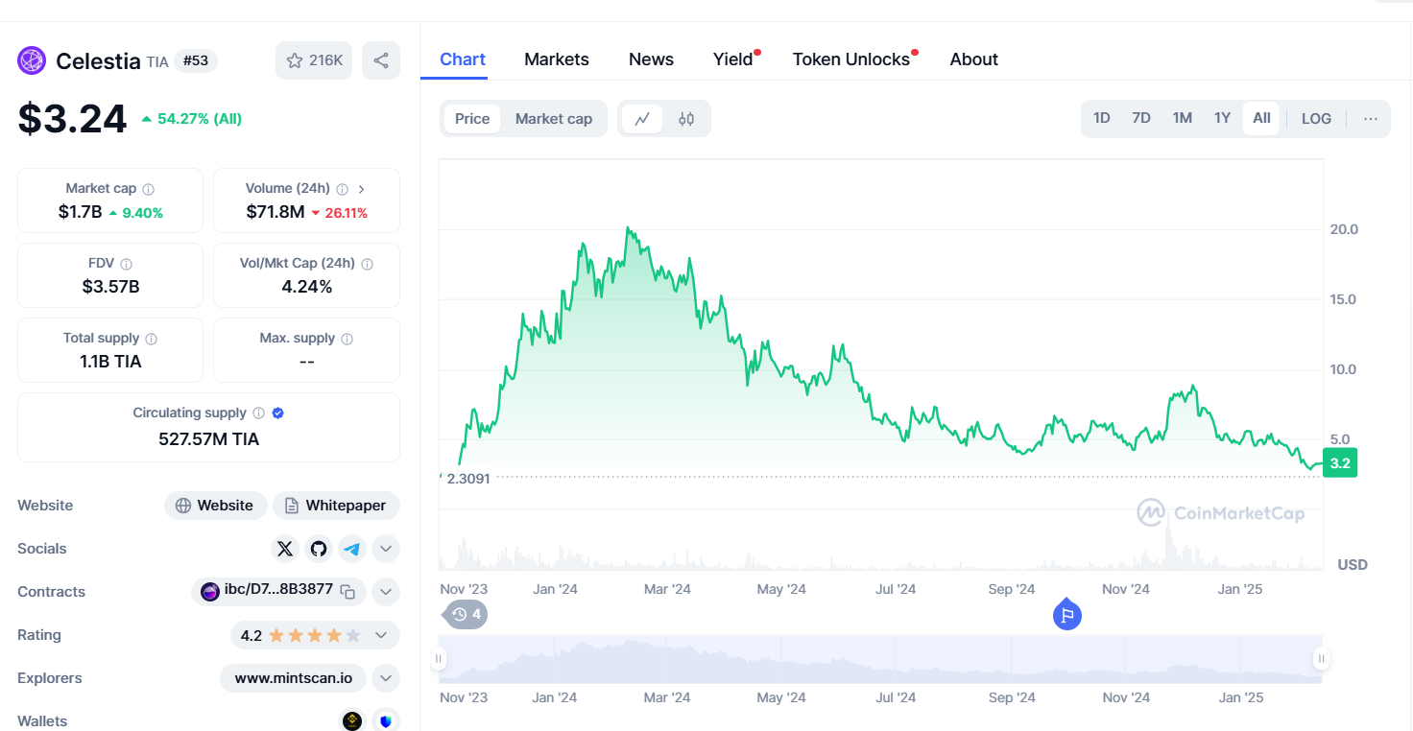Expand the Socials dropdown chevron

click(x=386, y=549)
